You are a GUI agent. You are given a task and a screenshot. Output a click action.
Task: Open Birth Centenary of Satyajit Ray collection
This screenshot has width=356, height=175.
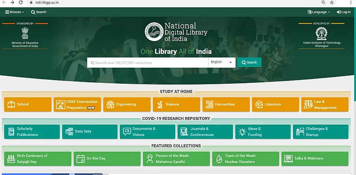click(38, 159)
